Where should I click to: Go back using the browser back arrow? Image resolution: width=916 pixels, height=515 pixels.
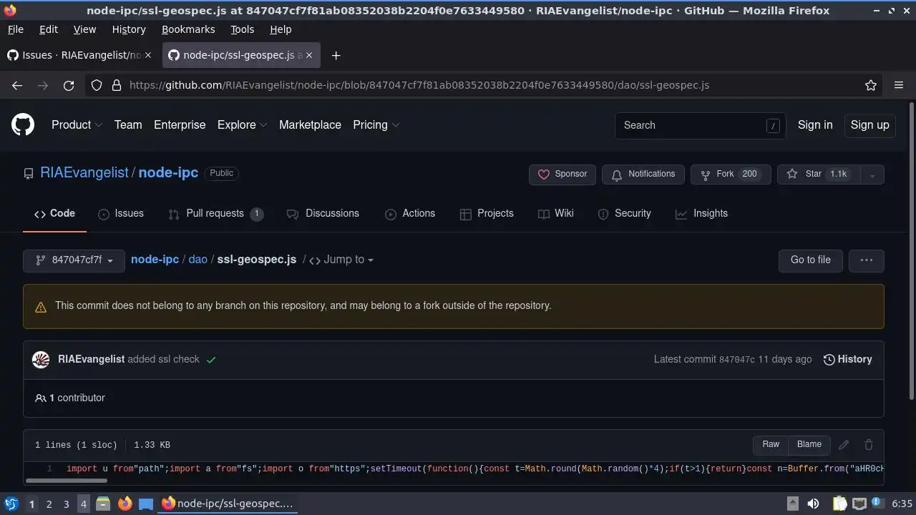tap(17, 85)
